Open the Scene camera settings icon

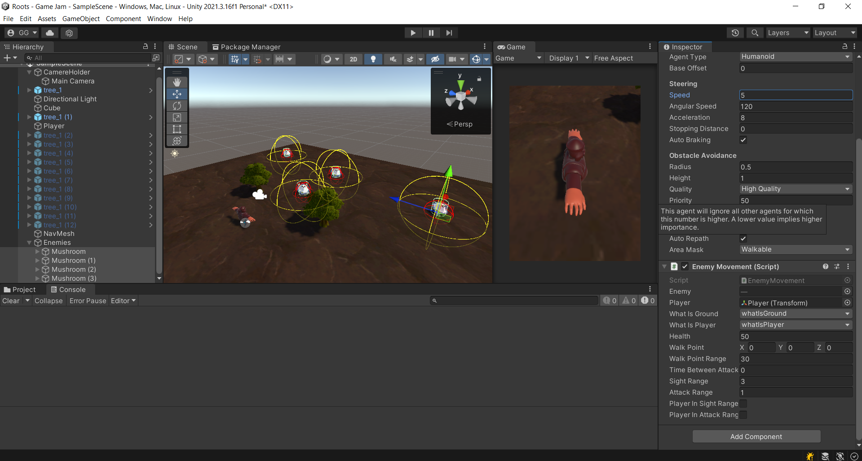[452, 59]
